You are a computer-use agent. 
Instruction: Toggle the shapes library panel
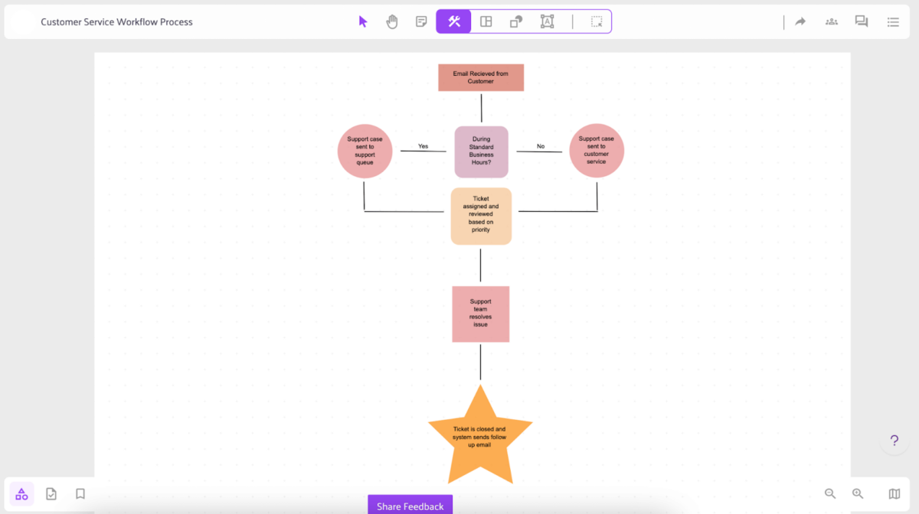[x=21, y=493]
